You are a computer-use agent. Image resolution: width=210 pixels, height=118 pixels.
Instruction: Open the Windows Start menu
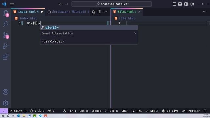tap(3, 116)
